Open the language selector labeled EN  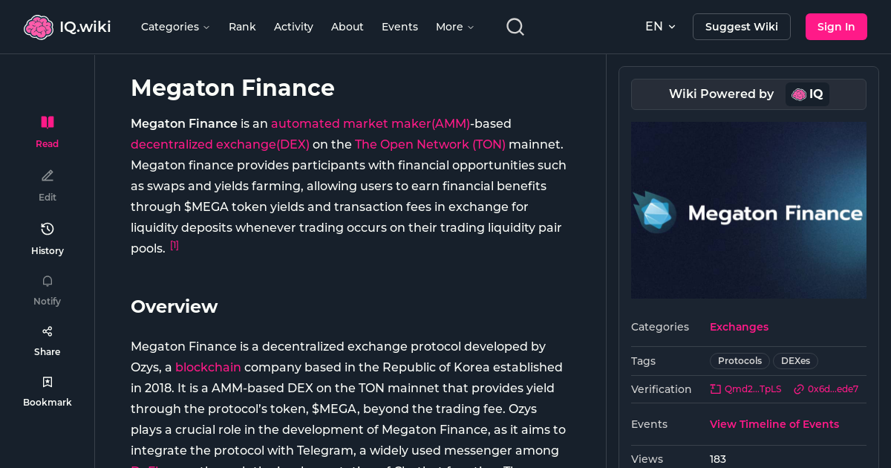[x=660, y=26]
